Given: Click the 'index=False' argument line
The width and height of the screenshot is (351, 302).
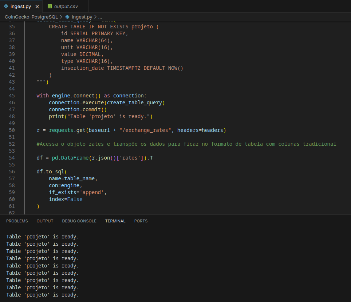Looking at the screenshot, I should (66, 199).
